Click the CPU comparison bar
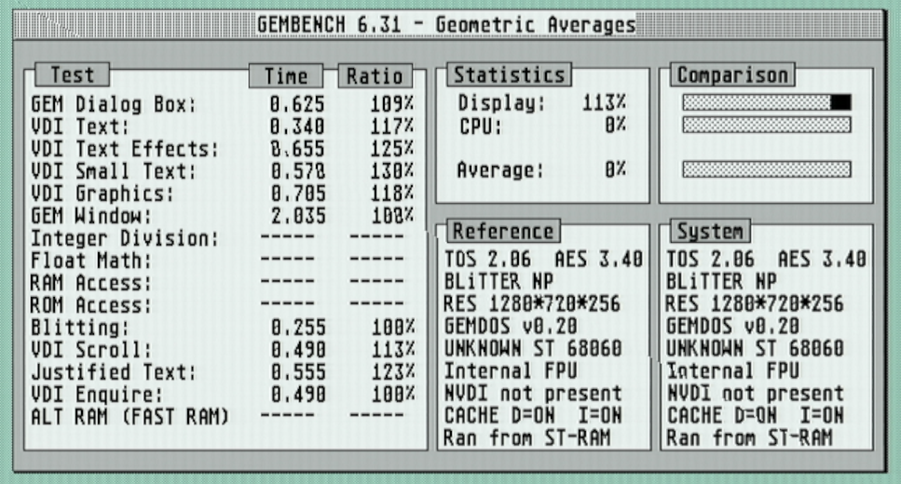This screenshot has height=484, width=901. pos(767,125)
